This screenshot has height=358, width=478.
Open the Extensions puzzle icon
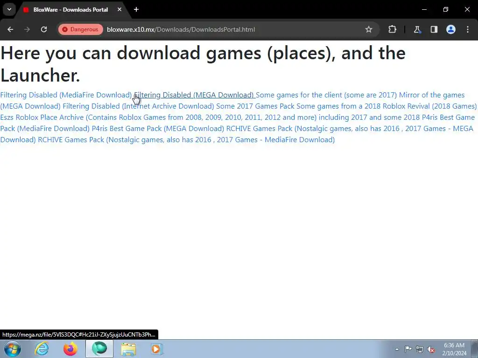pyautogui.click(x=392, y=29)
